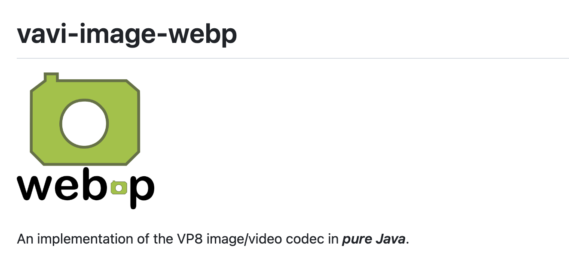
Task: Click the word "Java" in the description
Action: 390,239
